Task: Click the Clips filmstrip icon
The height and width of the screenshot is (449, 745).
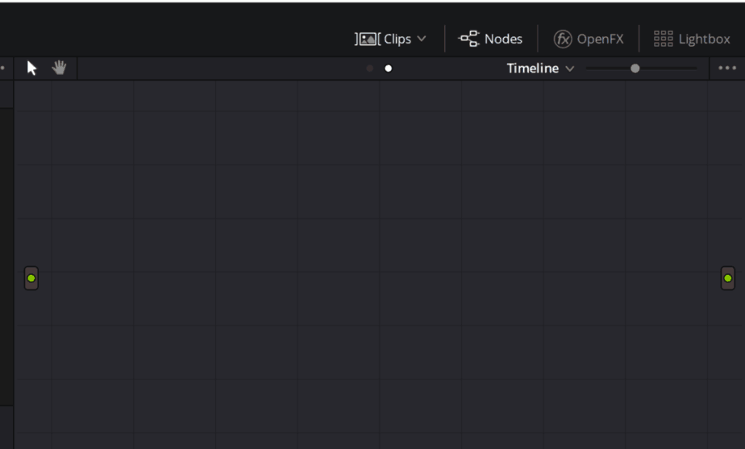Action: (x=368, y=39)
